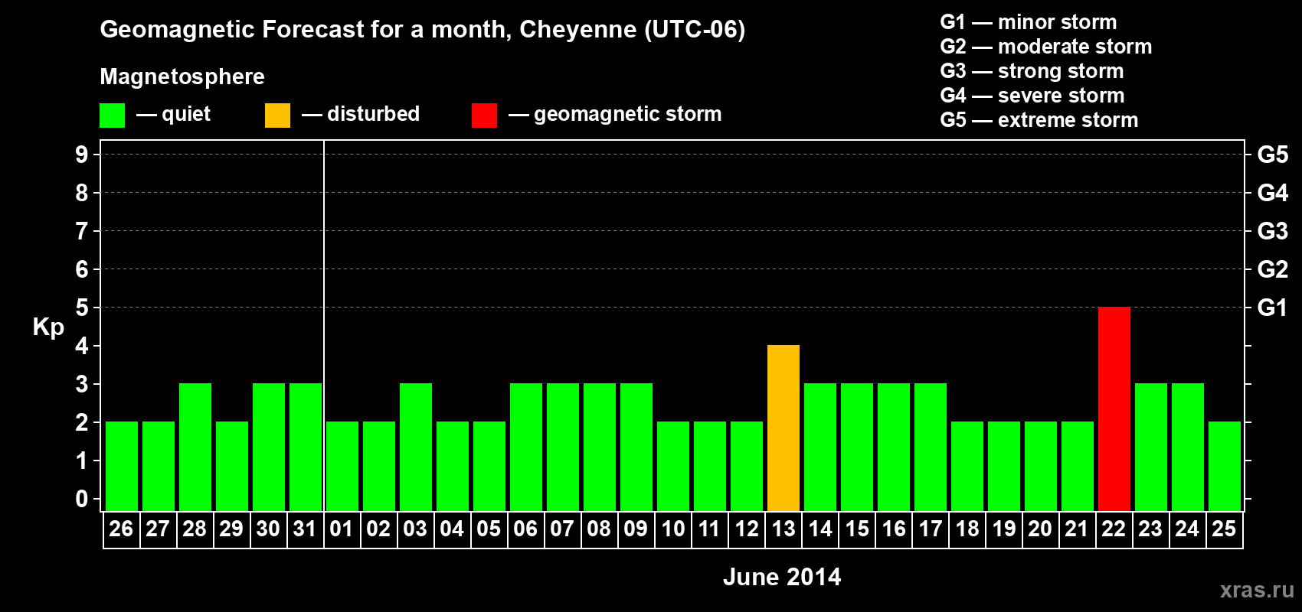
Task: Click the G1 label on right axis
Action: point(1272,308)
